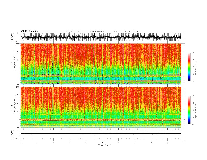Click the ch.1(V) upper tick label "5"
This screenshot has height=160, width=207.
[18, 33]
